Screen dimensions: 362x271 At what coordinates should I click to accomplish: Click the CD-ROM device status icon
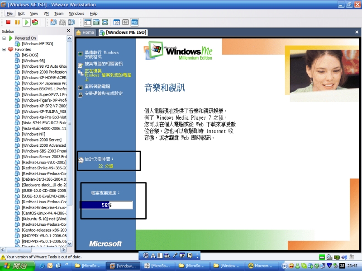pyautogui.click(x=329, y=257)
